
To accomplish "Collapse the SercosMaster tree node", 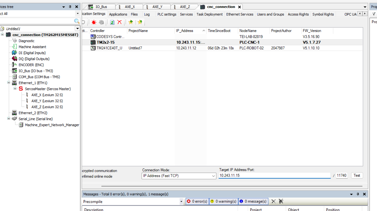I will [x=15, y=89].
